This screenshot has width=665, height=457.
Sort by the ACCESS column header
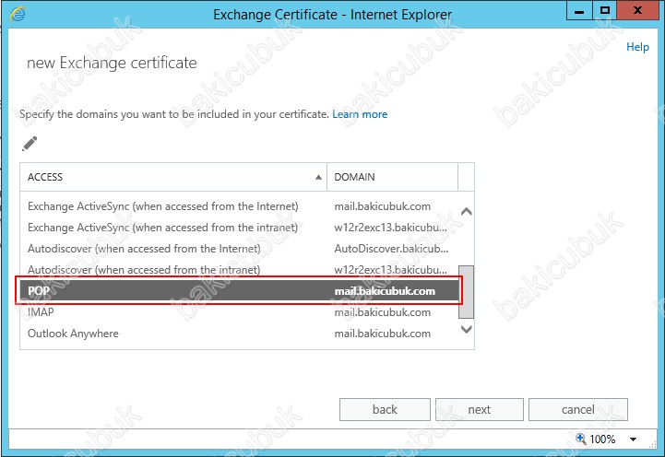[x=173, y=176]
